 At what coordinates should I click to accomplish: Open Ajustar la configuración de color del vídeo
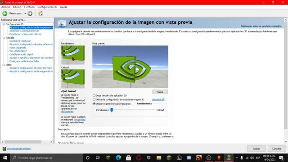point(31,68)
